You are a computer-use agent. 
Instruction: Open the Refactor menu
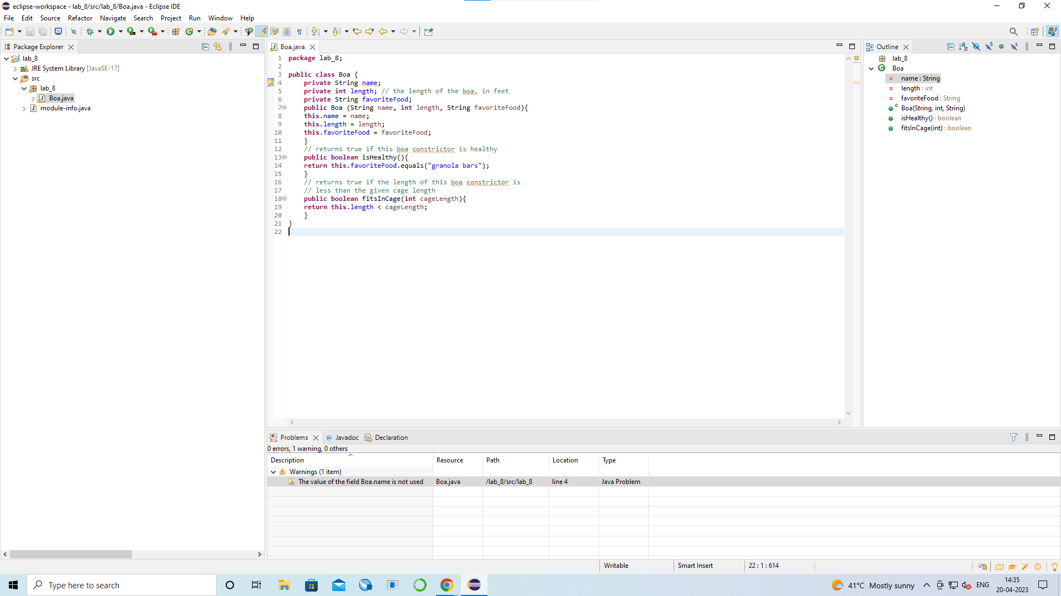tap(80, 18)
